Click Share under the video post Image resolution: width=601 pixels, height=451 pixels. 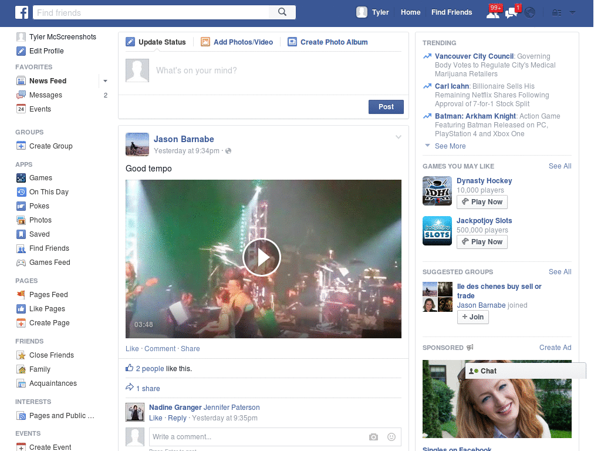click(190, 349)
